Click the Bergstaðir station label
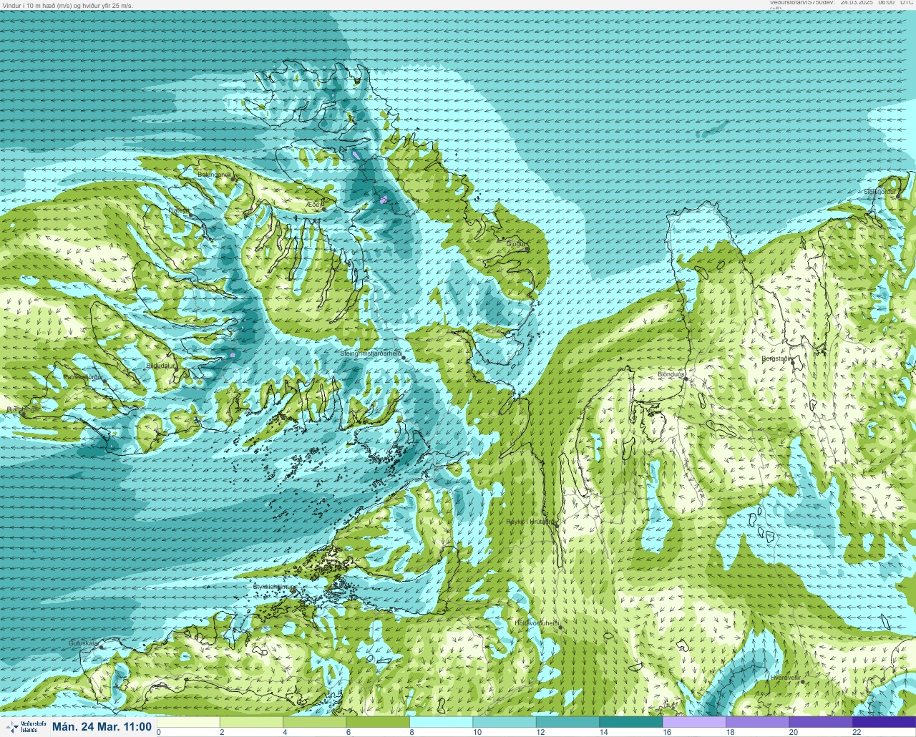 click(x=776, y=358)
